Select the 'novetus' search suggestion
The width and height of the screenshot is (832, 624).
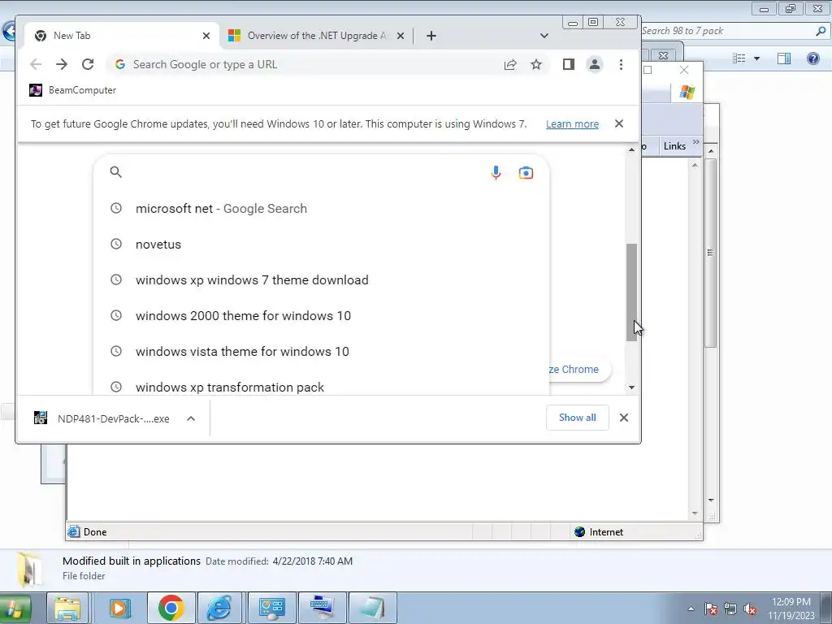tap(321, 244)
